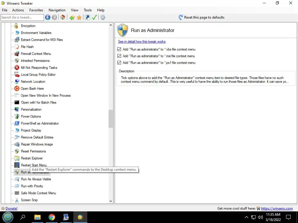Click the Restart Start Menu icon

[x=17, y=165]
